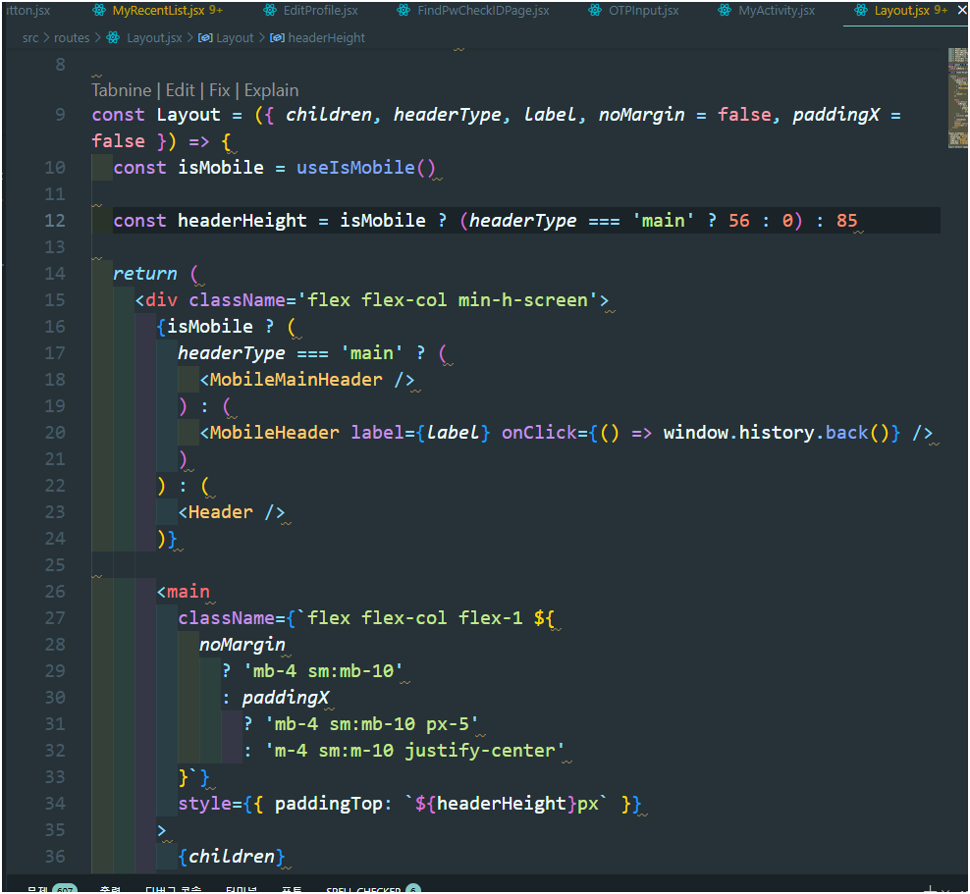Click isMobile on line 16
Image resolution: width=970 pixels, height=894 pixels.
[x=210, y=327]
